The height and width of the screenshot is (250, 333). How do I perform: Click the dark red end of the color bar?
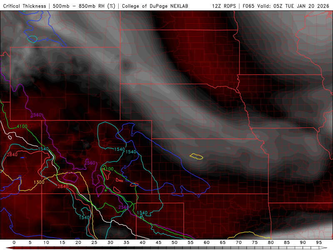pyautogui.click(x=10, y=248)
